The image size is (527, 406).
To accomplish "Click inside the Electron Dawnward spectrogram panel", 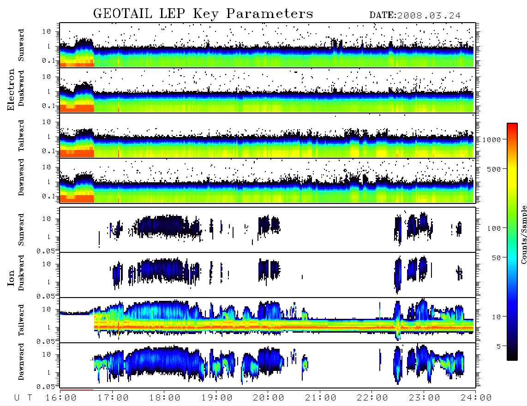I will 268,181.
